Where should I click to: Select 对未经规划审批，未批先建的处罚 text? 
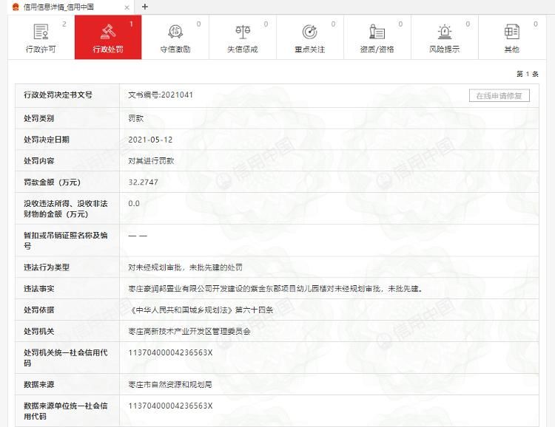(185, 267)
